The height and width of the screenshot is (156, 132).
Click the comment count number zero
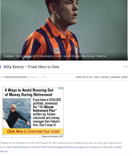(127, 67)
